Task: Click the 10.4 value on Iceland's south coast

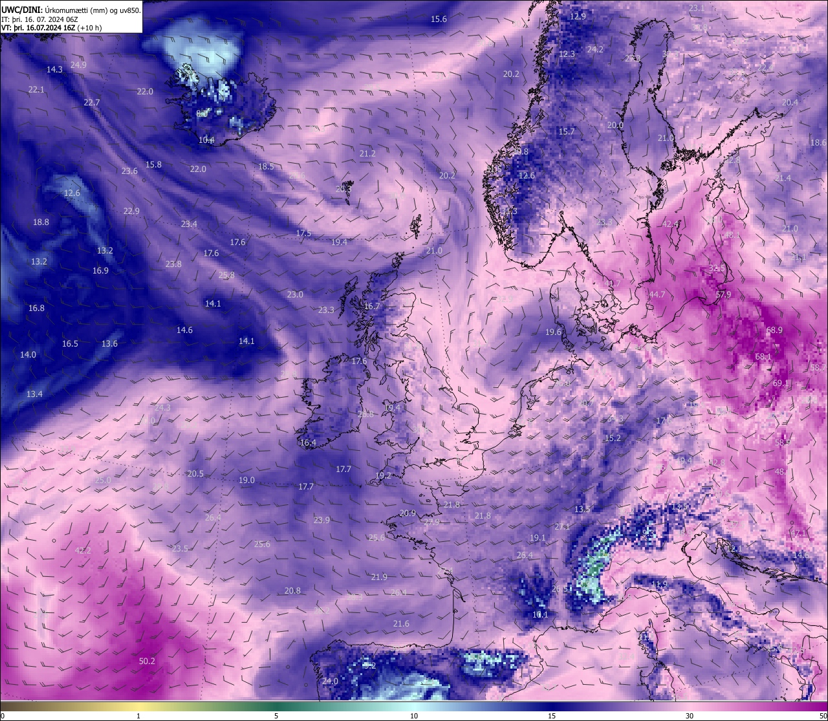Action: [x=206, y=140]
